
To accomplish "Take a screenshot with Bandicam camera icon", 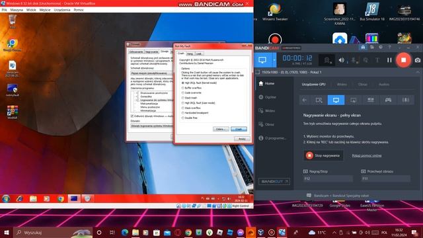I will (x=417, y=60).
